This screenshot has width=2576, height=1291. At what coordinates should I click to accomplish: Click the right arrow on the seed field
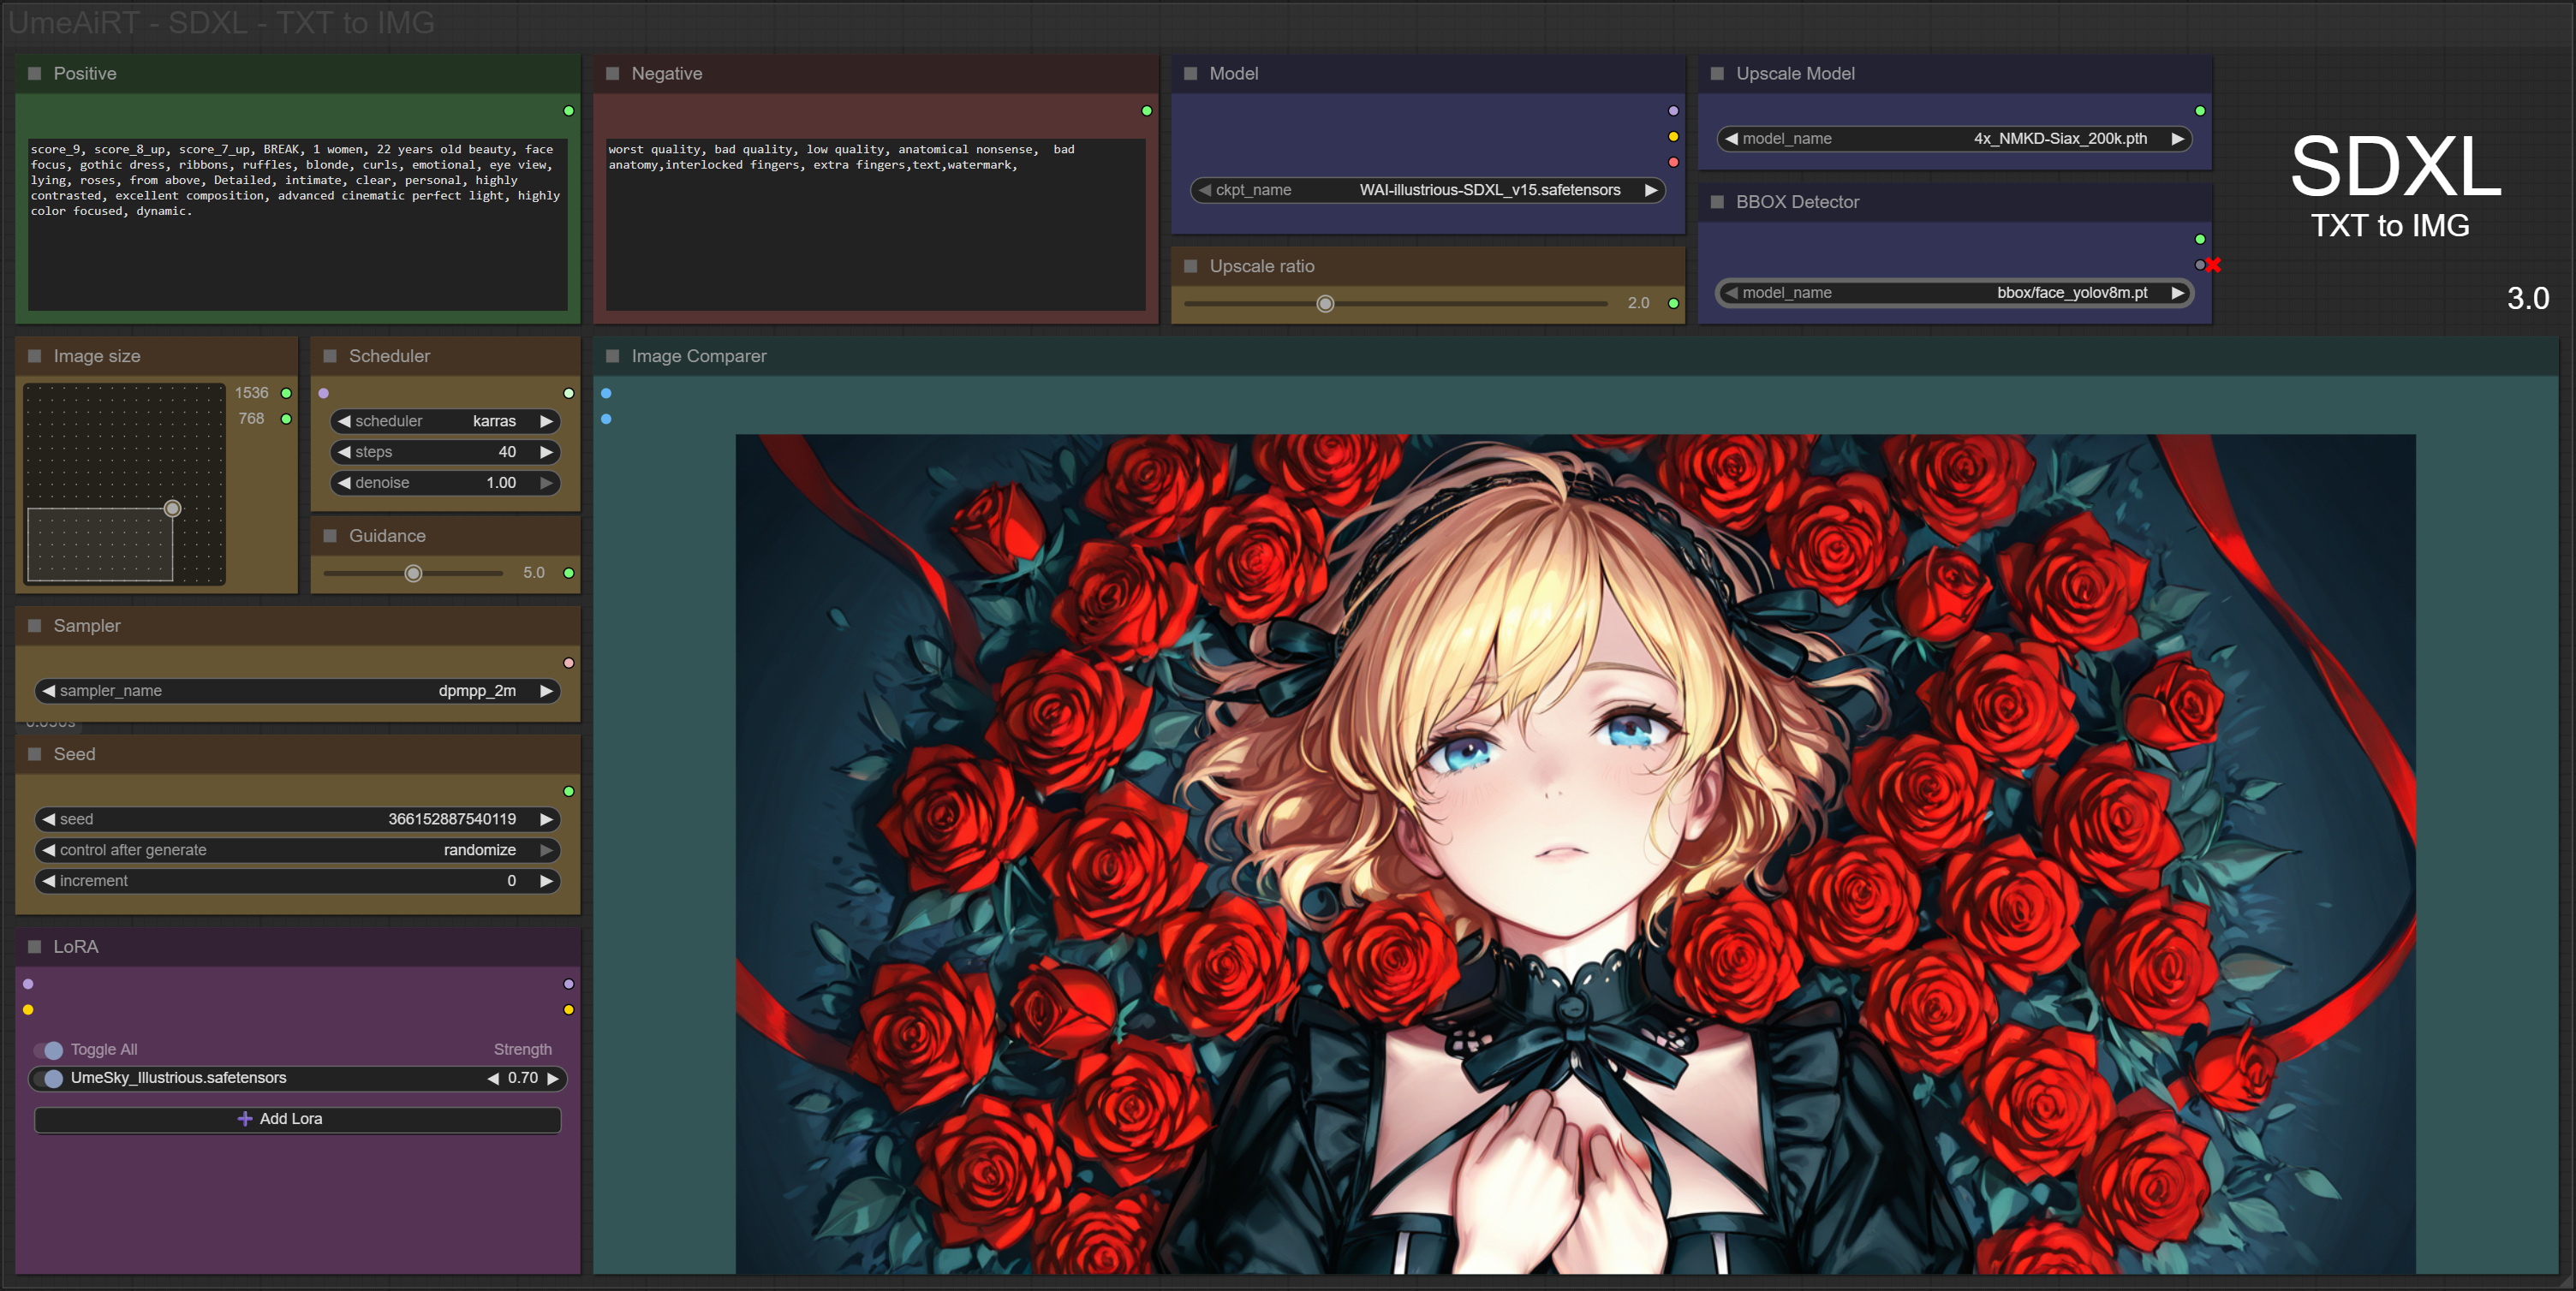coord(546,819)
